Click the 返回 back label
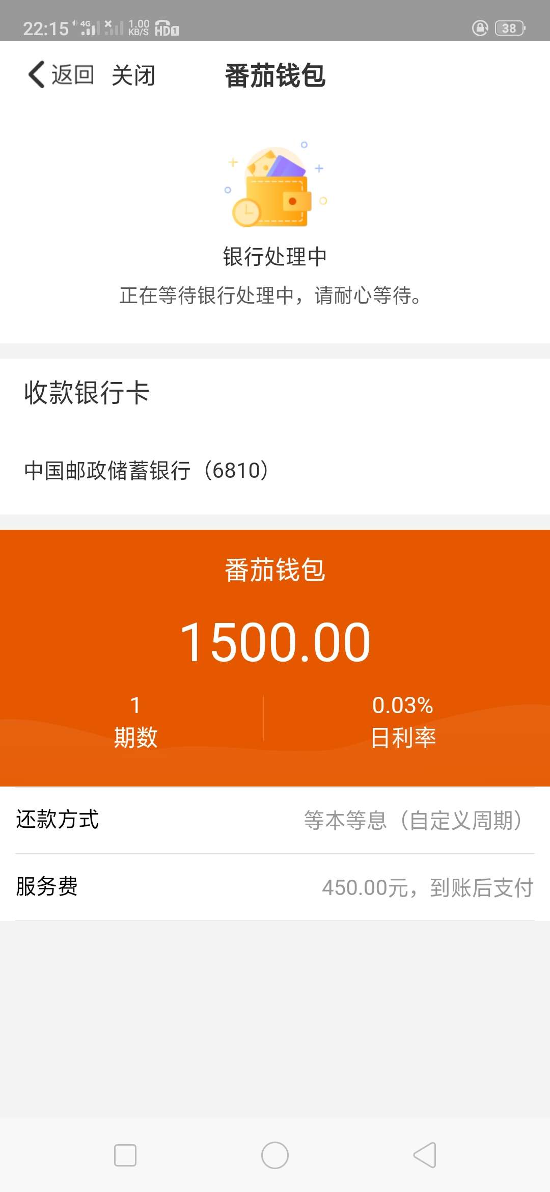The image size is (550, 1192). [72, 75]
